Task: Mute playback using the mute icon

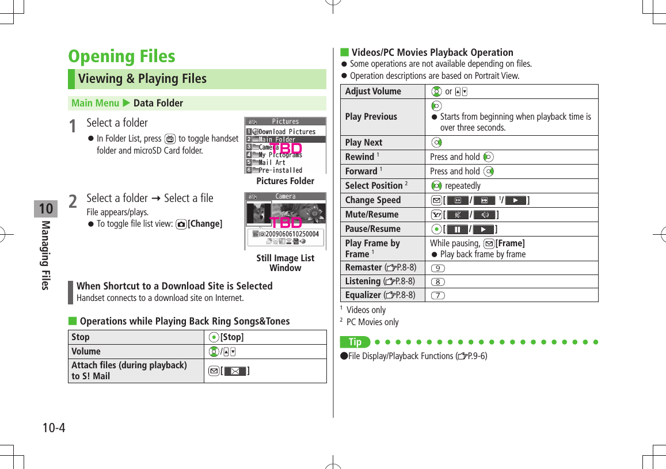Action: click(457, 215)
